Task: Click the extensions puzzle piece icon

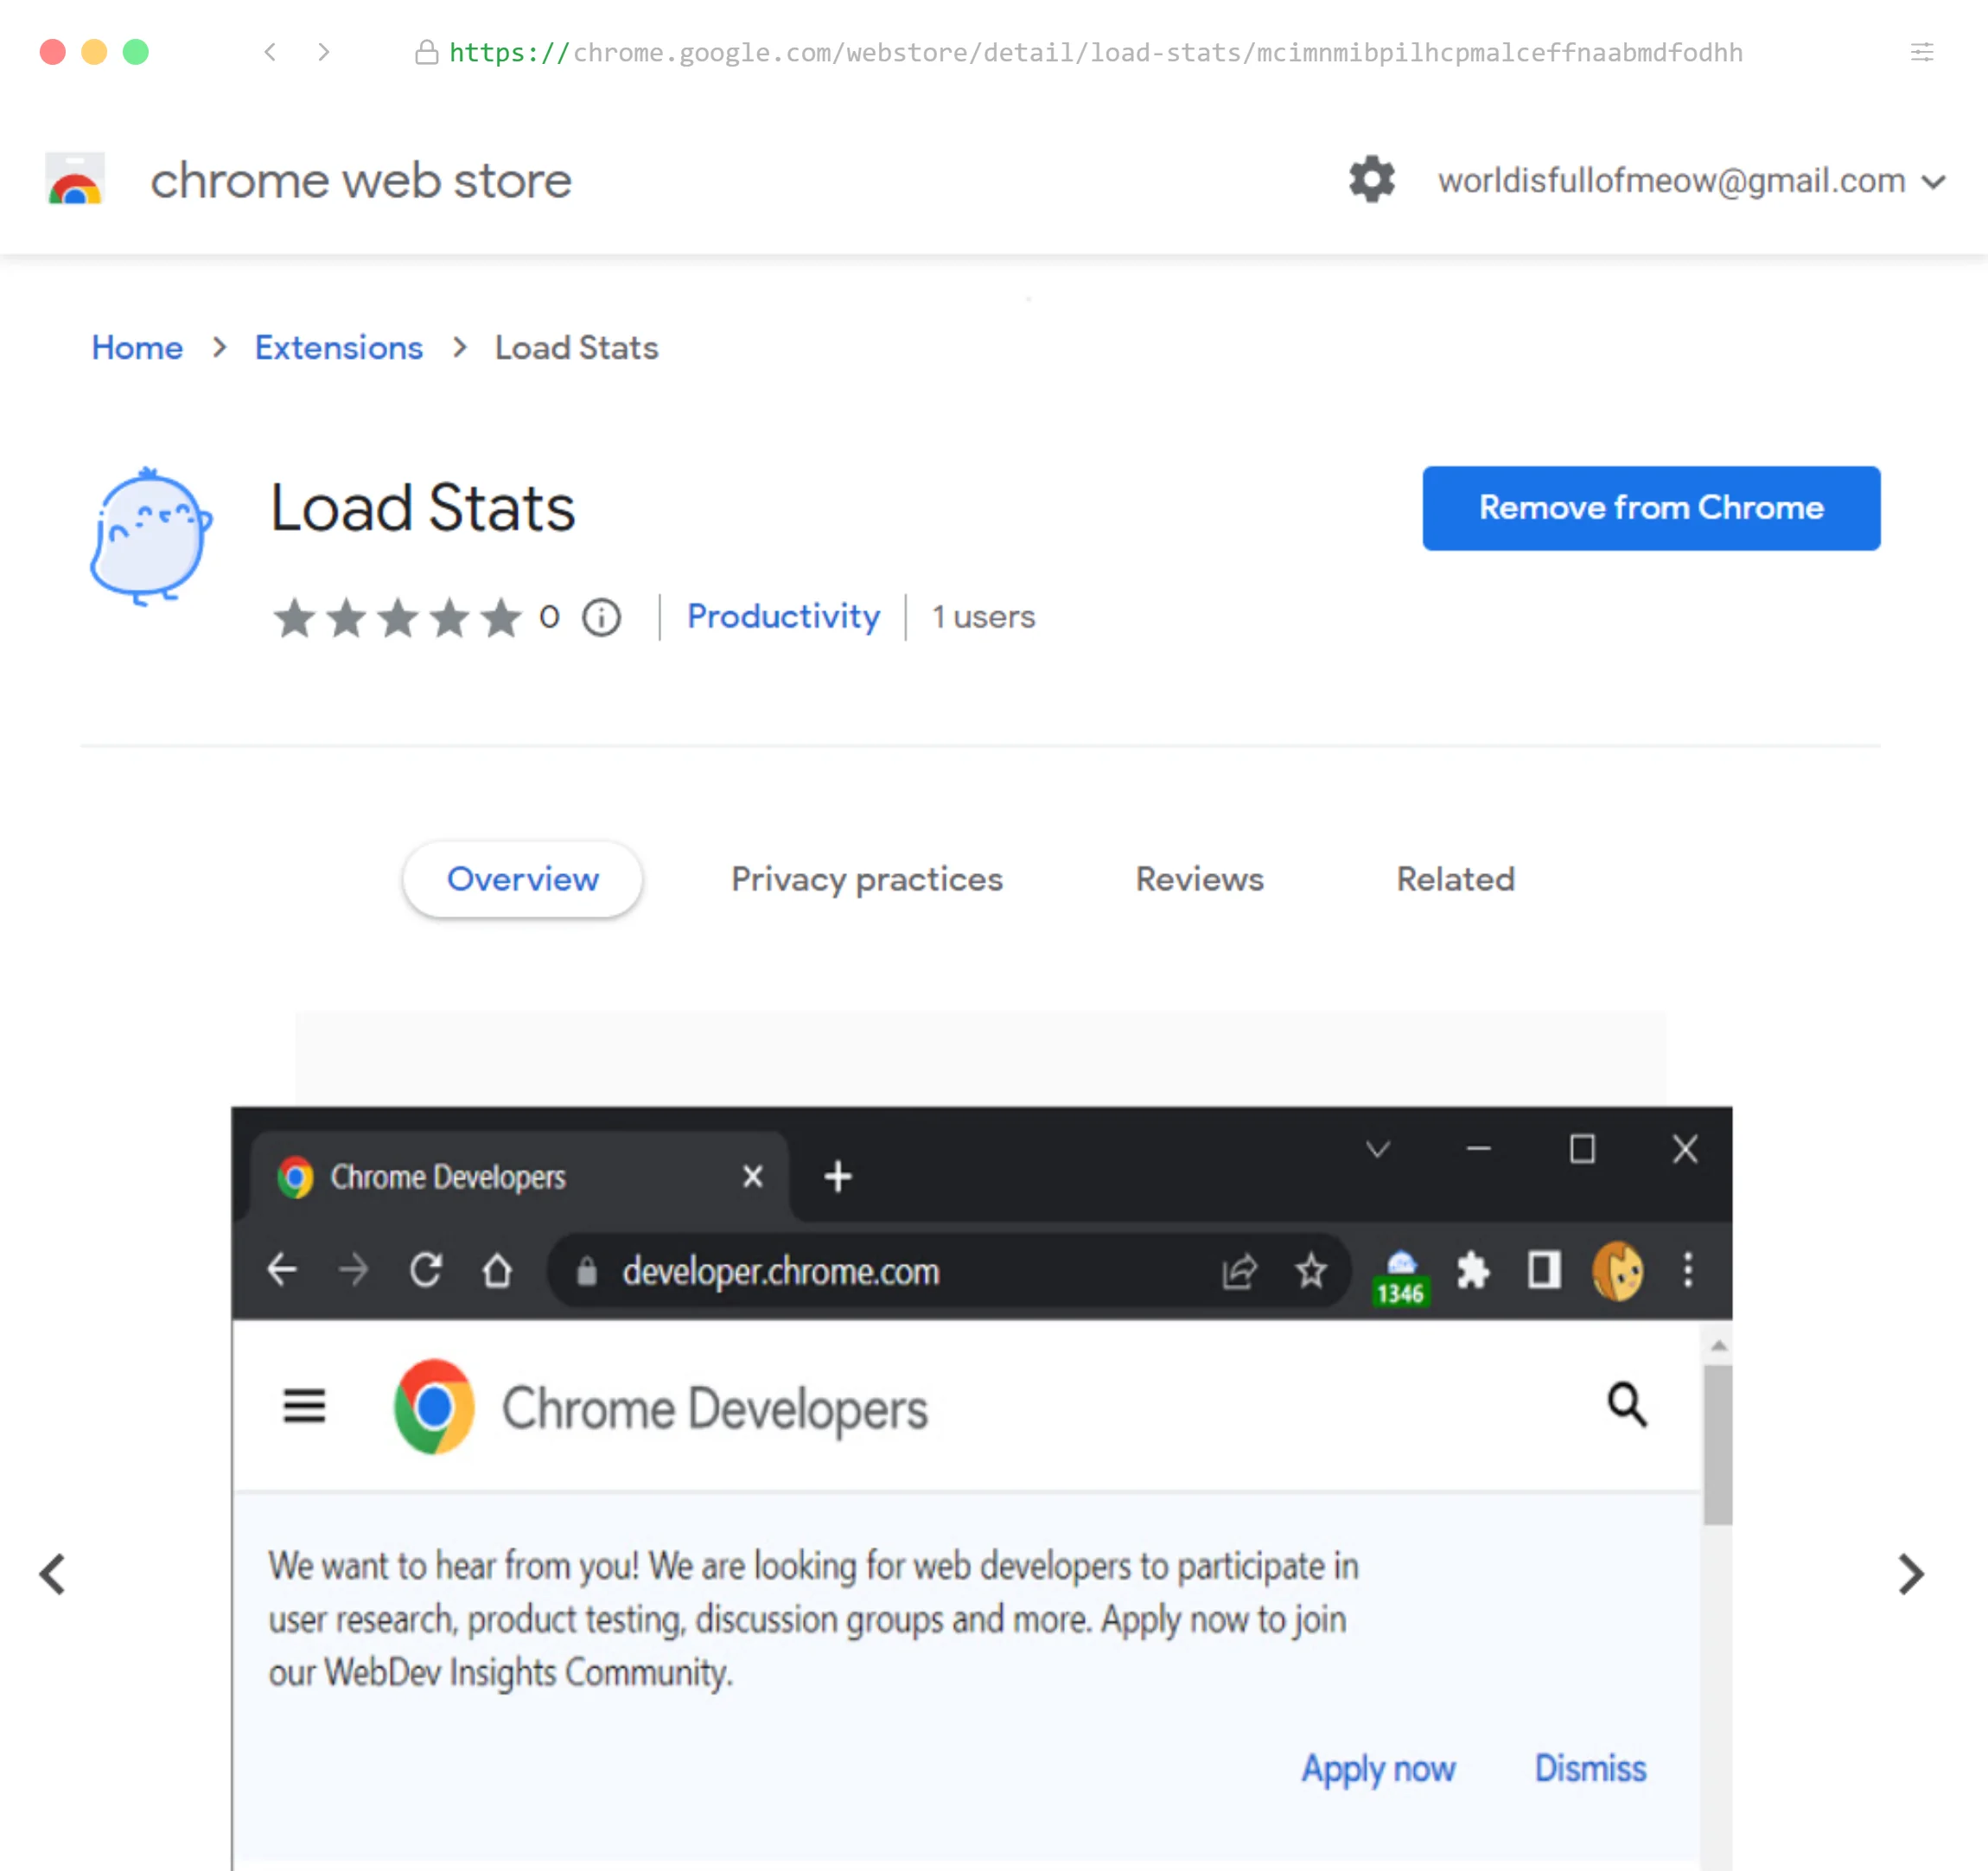Action: (1472, 1271)
